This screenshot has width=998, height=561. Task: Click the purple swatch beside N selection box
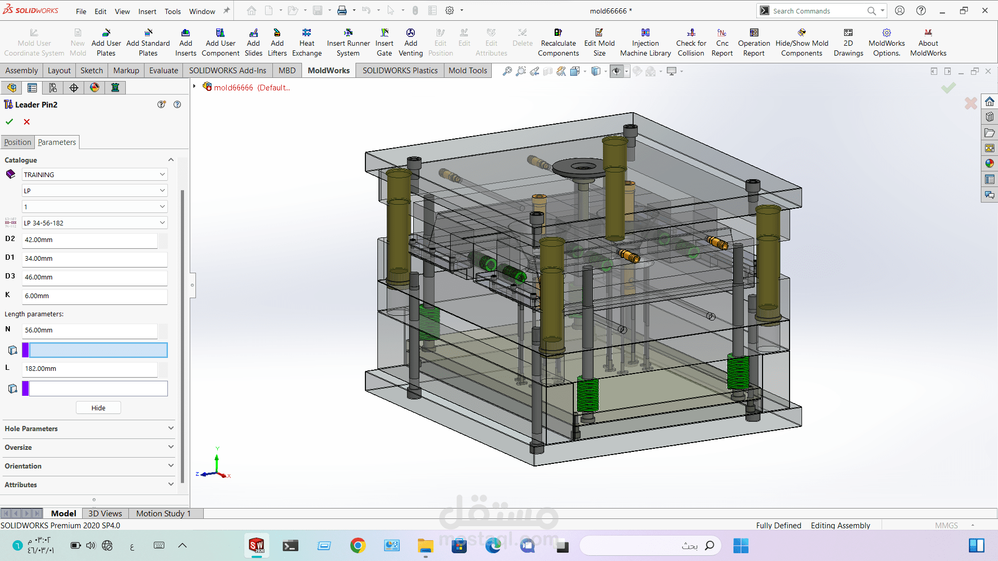click(25, 350)
